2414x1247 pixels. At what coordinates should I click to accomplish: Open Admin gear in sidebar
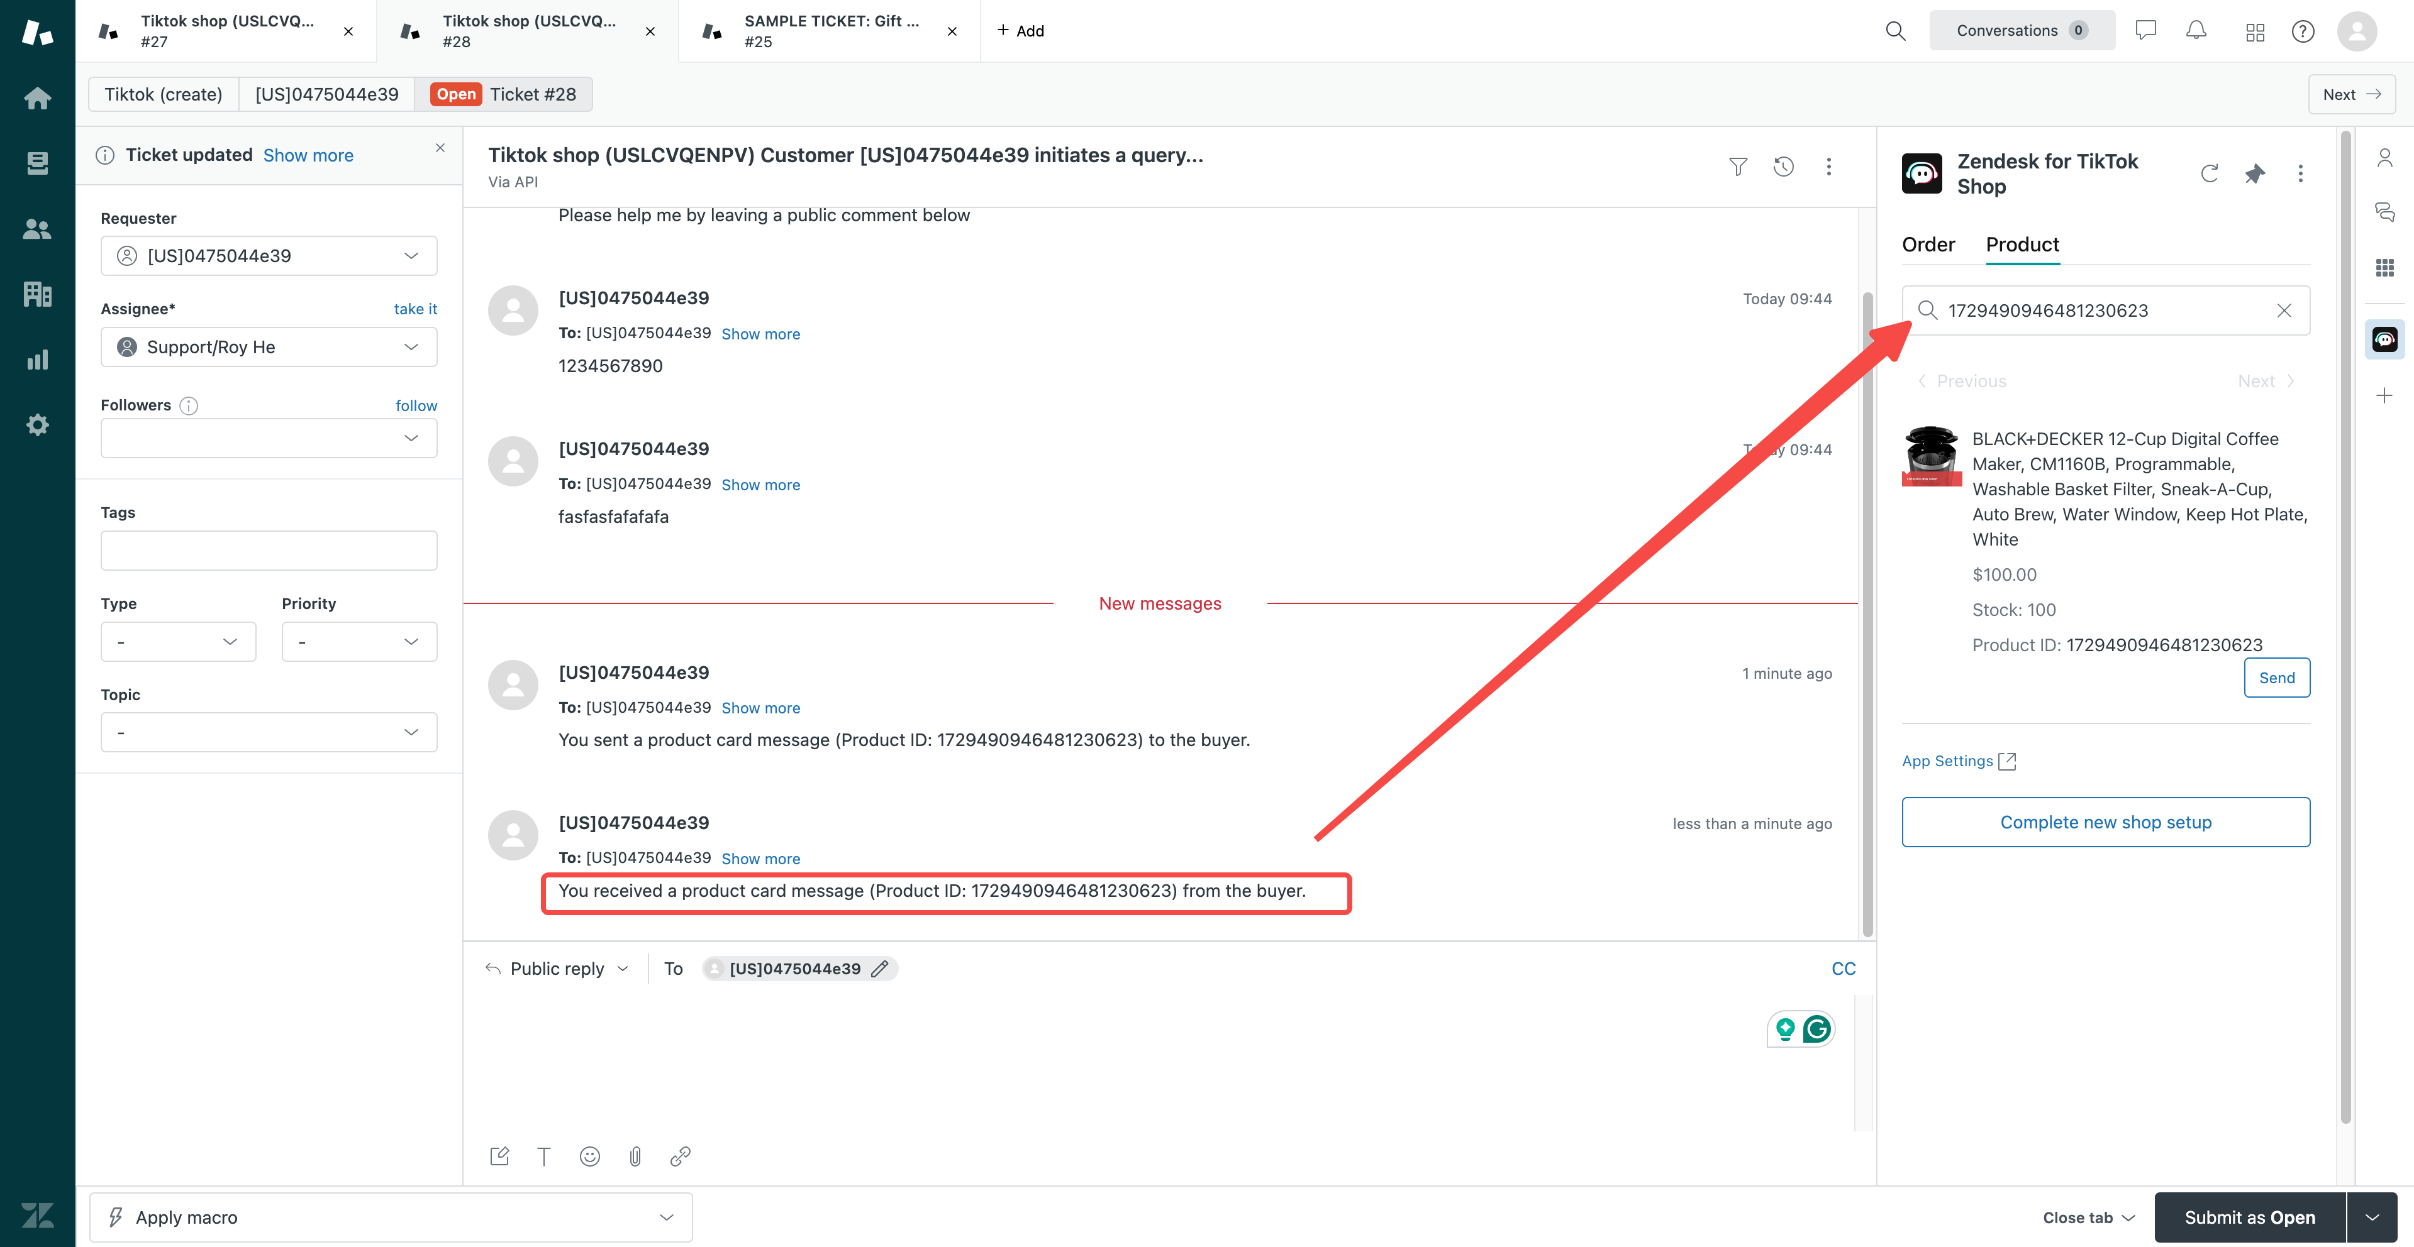coord(38,425)
